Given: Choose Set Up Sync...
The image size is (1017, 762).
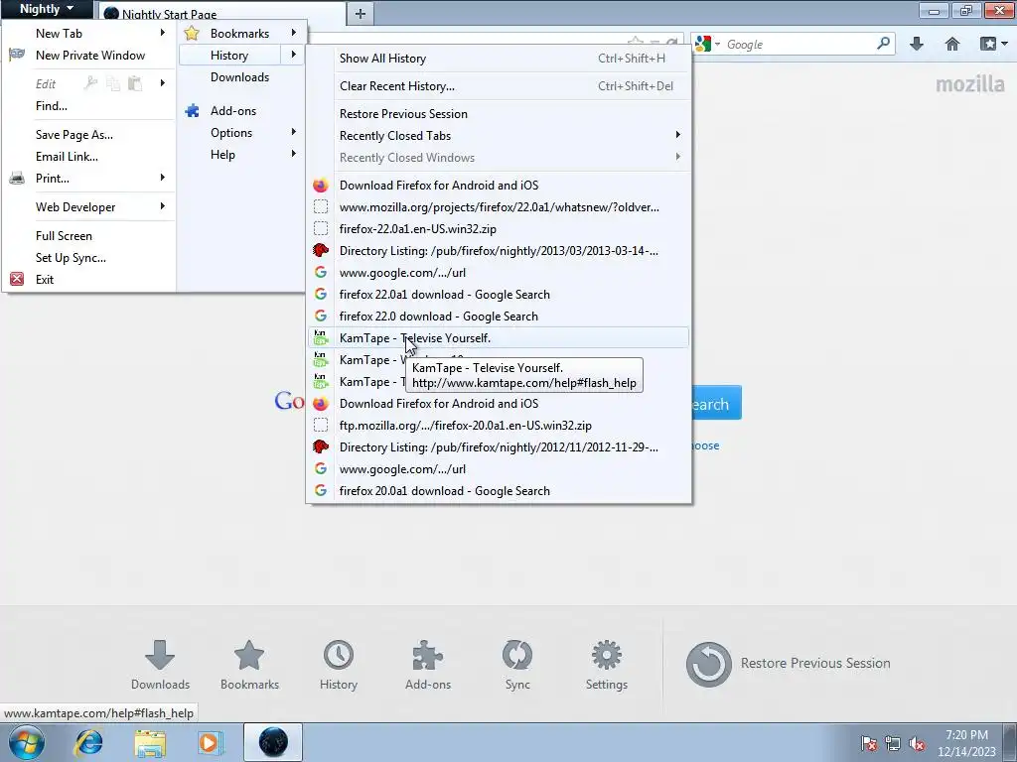Looking at the screenshot, I should [89, 258].
